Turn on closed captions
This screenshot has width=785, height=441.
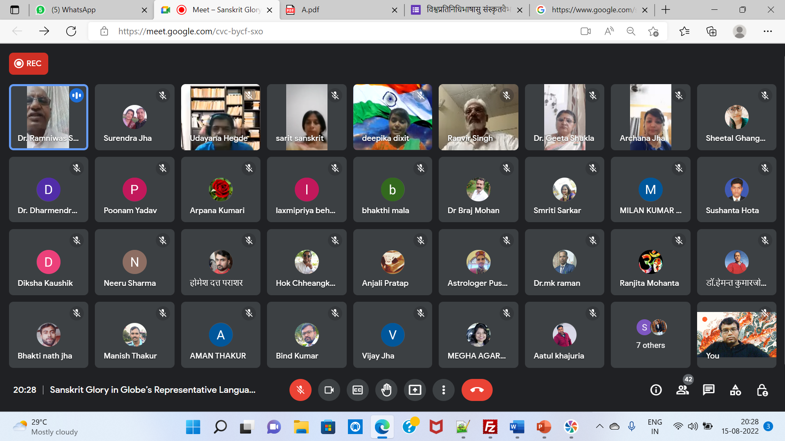click(x=357, y=390)
